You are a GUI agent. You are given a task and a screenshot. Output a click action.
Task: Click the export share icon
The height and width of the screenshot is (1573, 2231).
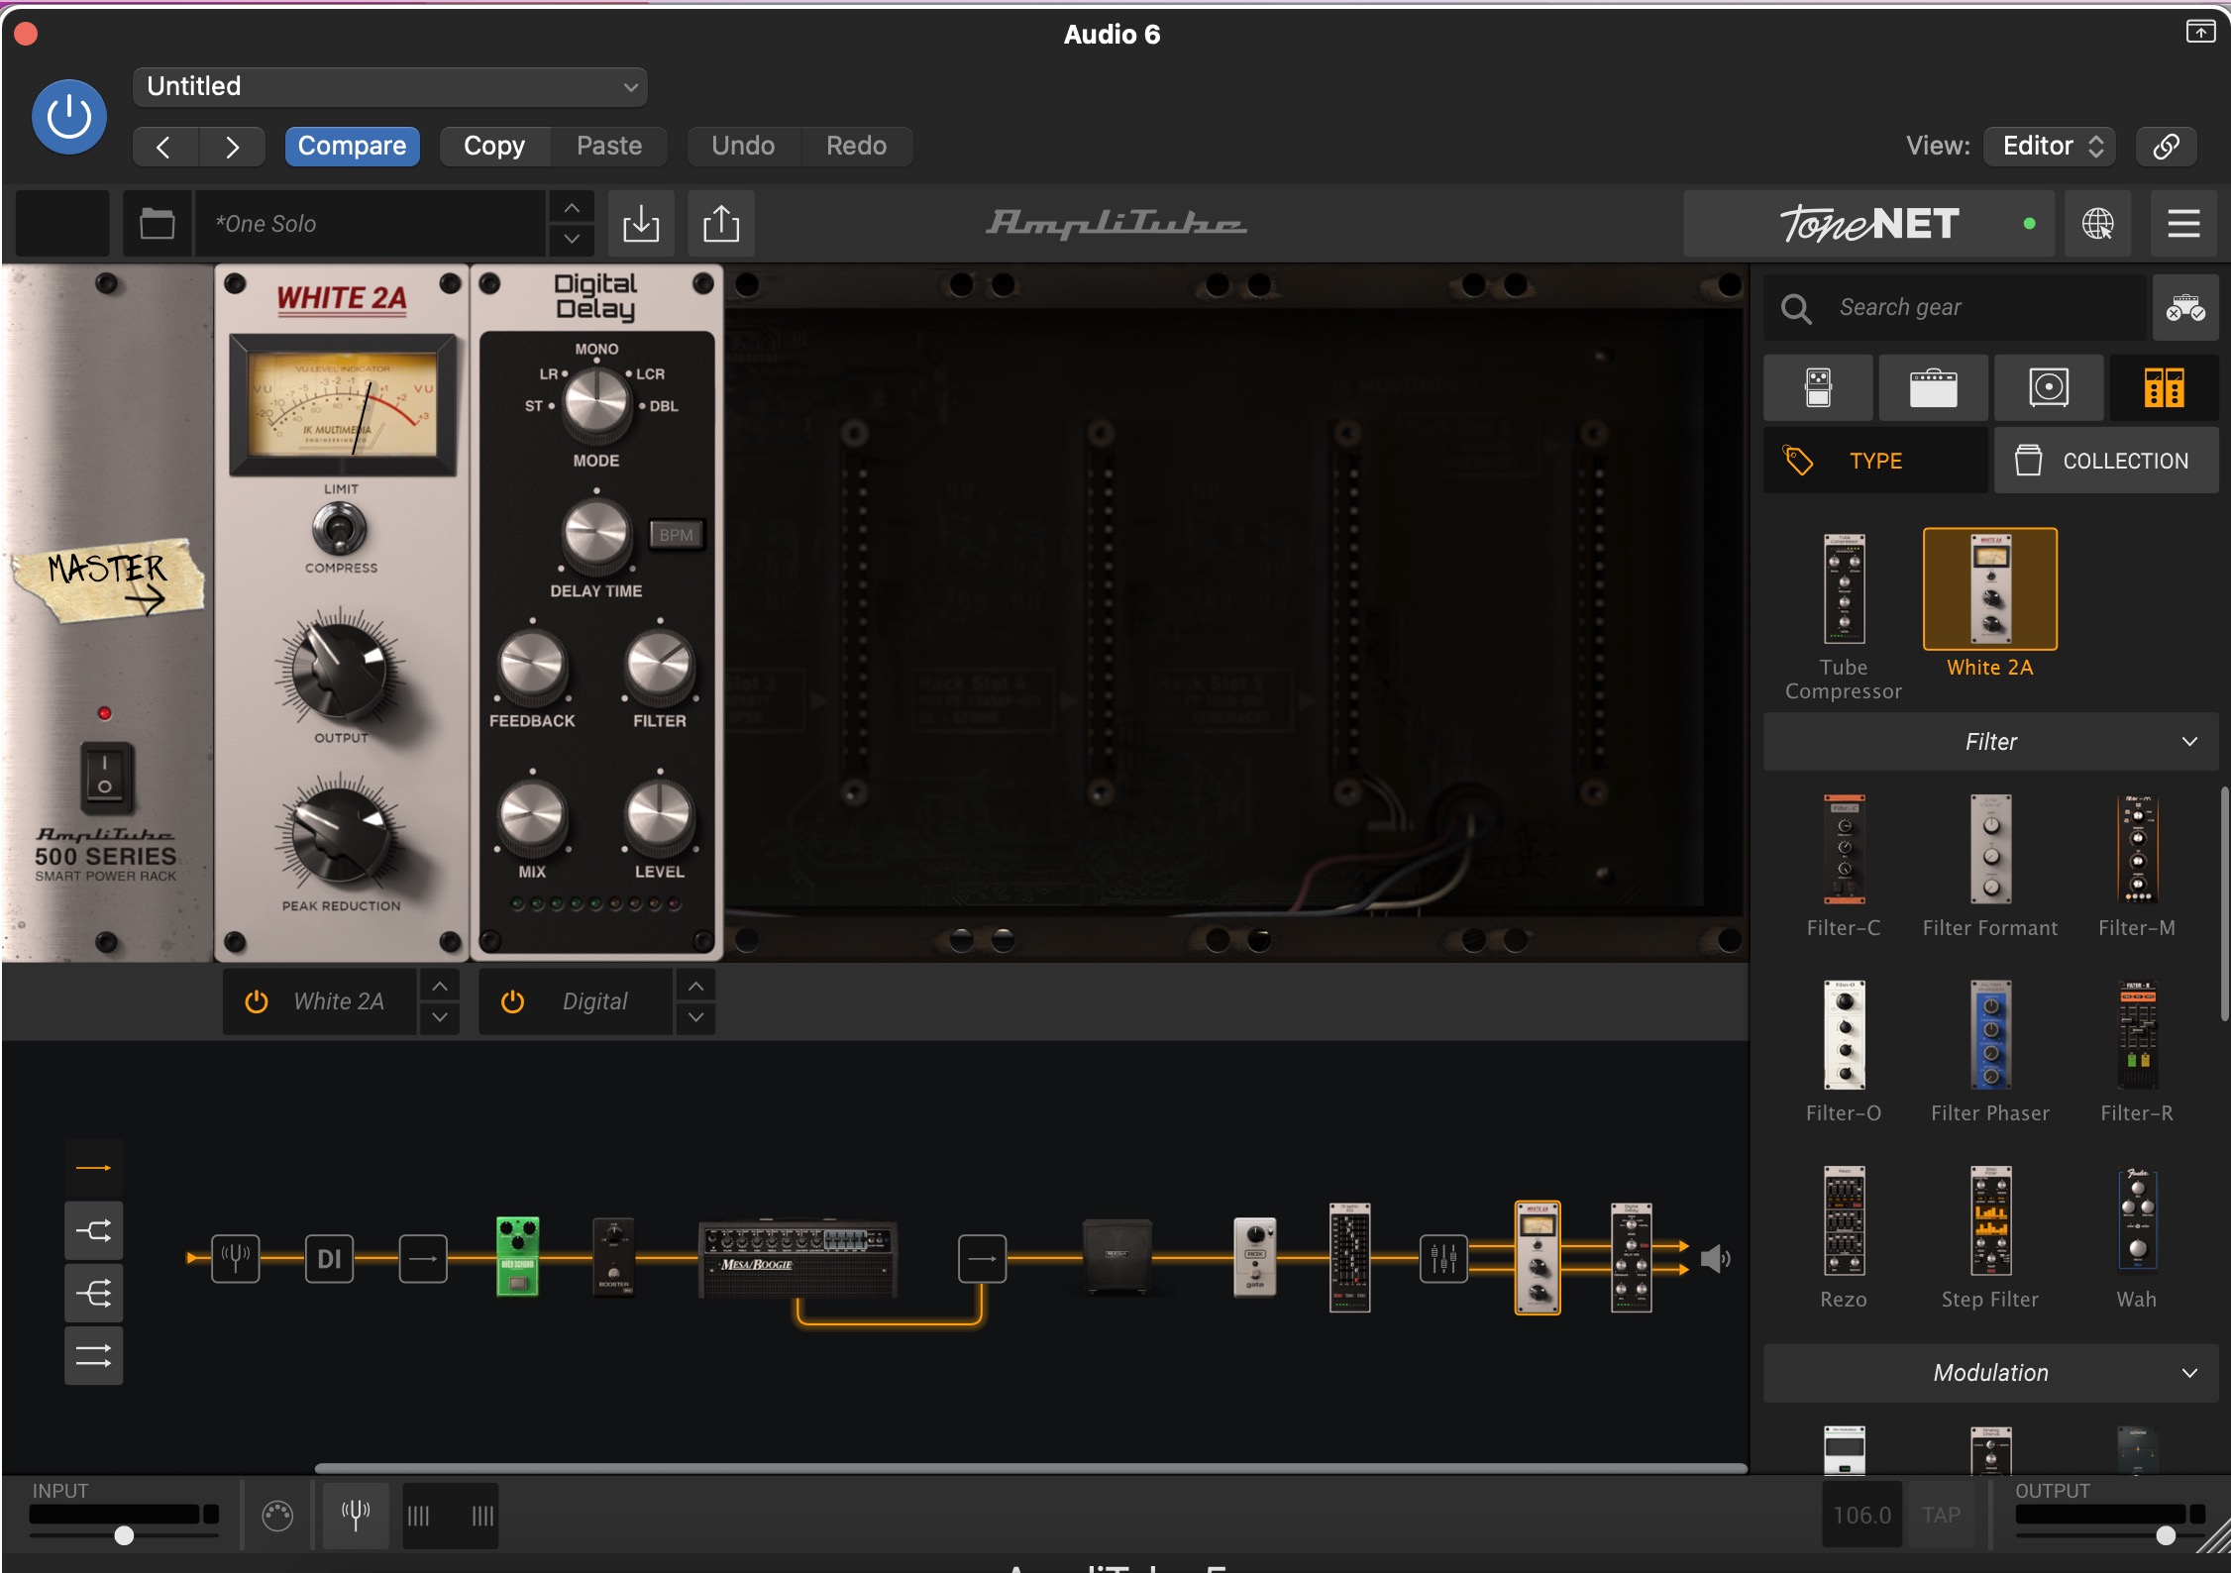721,224
